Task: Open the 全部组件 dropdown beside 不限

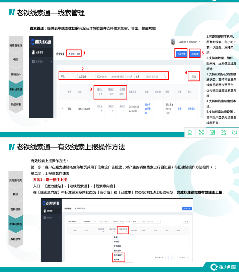Action: [x=85, y=76]
